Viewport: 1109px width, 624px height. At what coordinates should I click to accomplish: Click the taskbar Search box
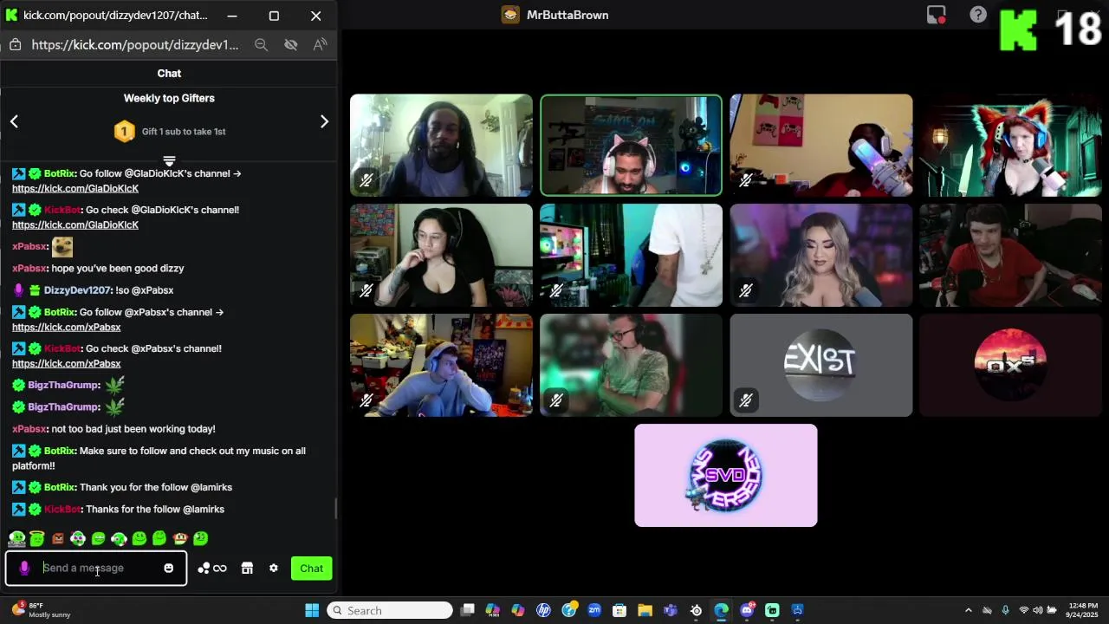(389, 610)
